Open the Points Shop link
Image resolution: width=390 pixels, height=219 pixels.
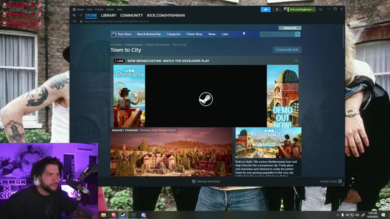click(194, 34)
